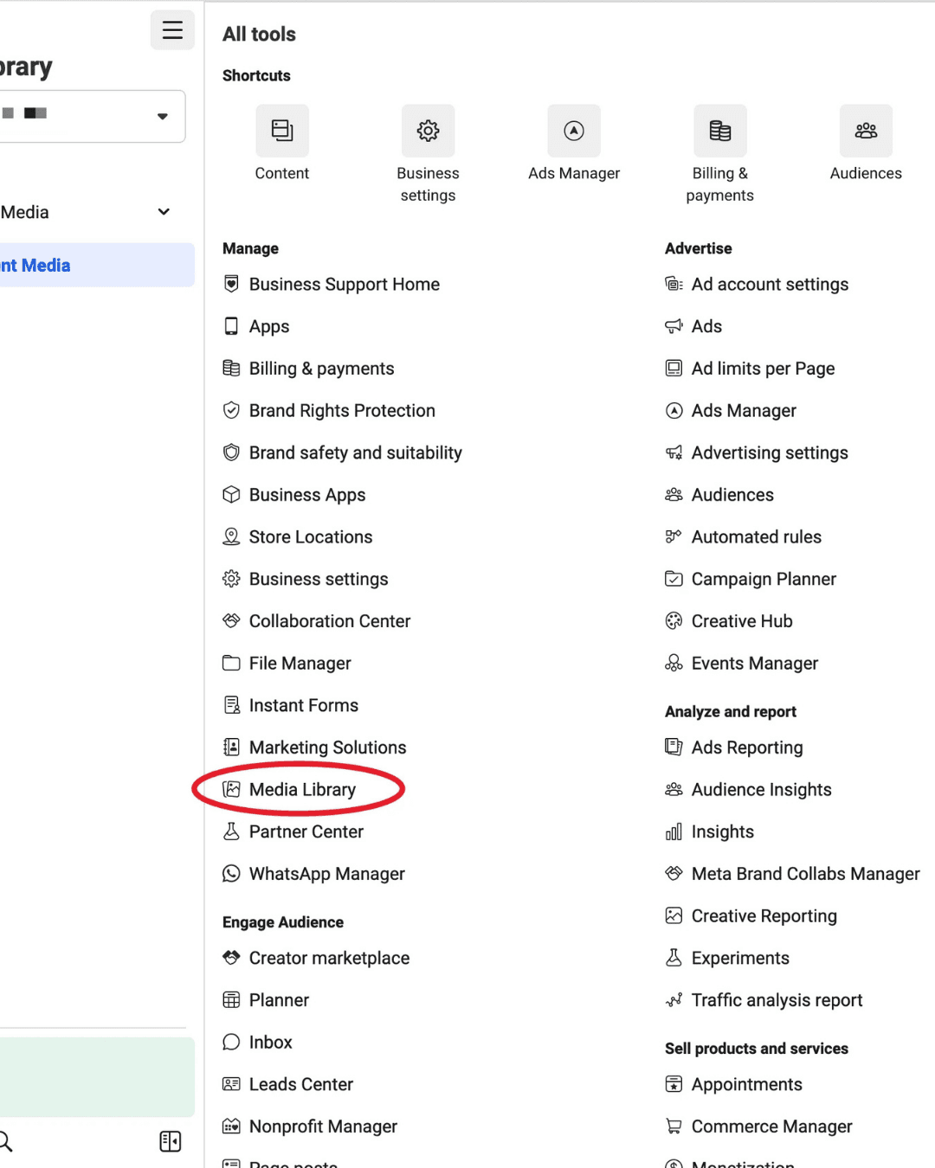Viewport: 935px width, 1168px height.
Task: Open Collaboration Center
Action: tap(330, 620)
